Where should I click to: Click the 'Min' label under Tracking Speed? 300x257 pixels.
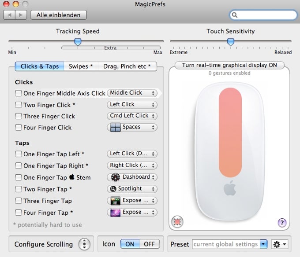tap(12, 52)
